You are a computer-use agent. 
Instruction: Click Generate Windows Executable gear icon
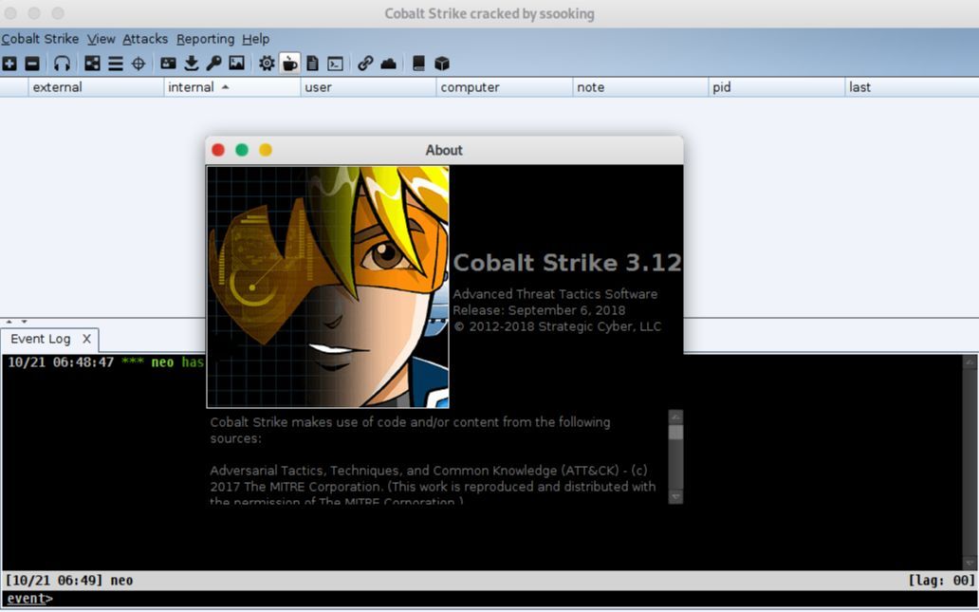(267, 63)
